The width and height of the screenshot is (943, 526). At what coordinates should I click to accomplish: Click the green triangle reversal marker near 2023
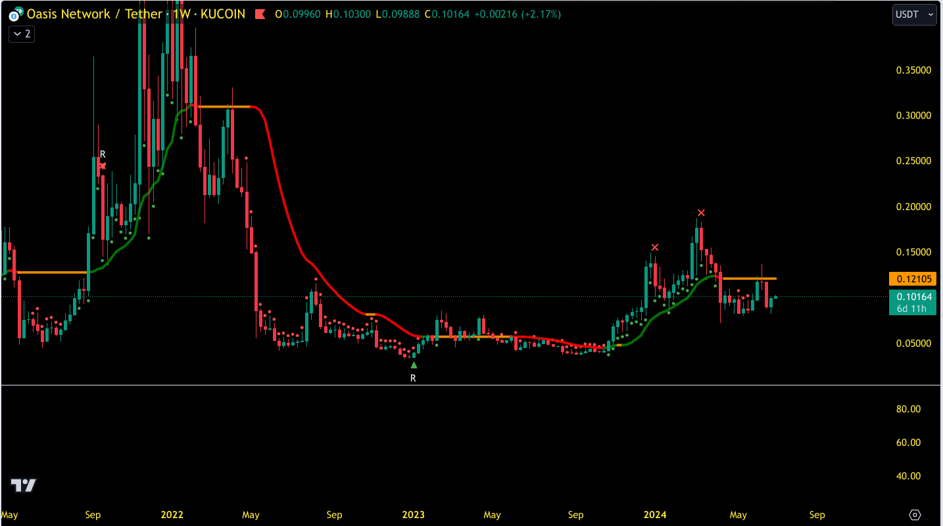pyautogui.click(x=414, y=365)
